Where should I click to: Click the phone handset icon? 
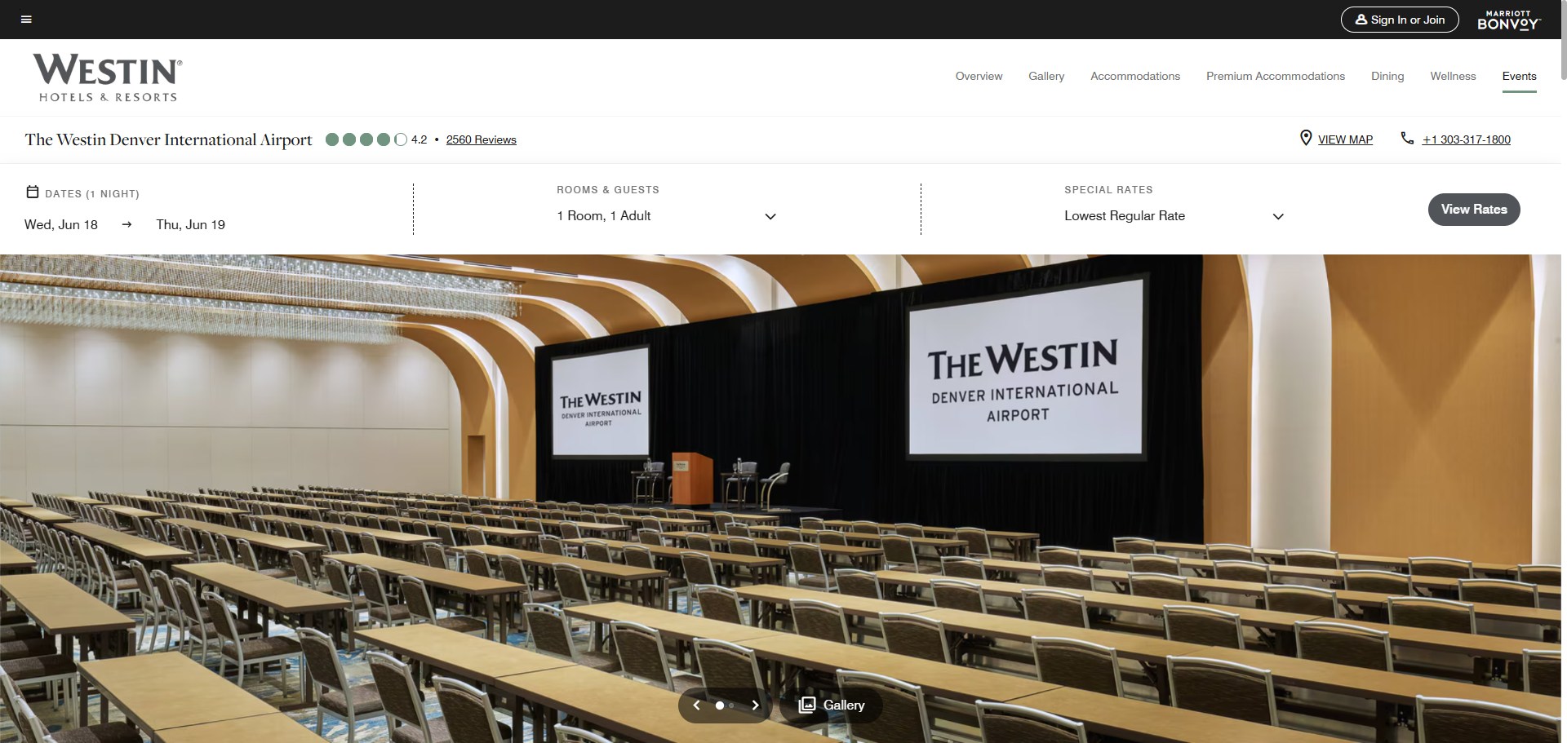[1407, 139]
